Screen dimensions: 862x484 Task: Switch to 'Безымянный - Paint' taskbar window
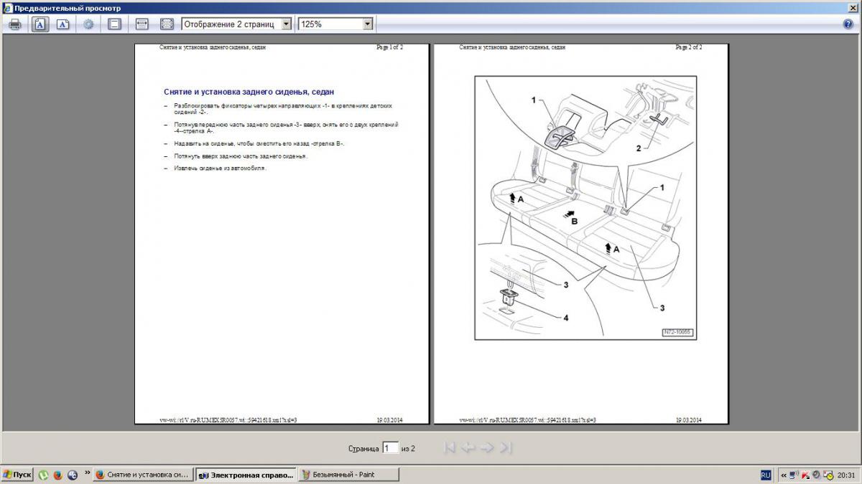point(348,475)
